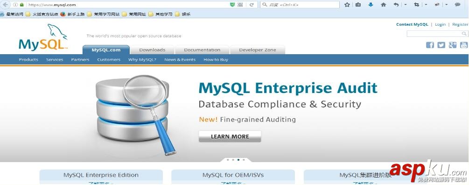Open the 常用网址 bookmark folder

(134, 14)
